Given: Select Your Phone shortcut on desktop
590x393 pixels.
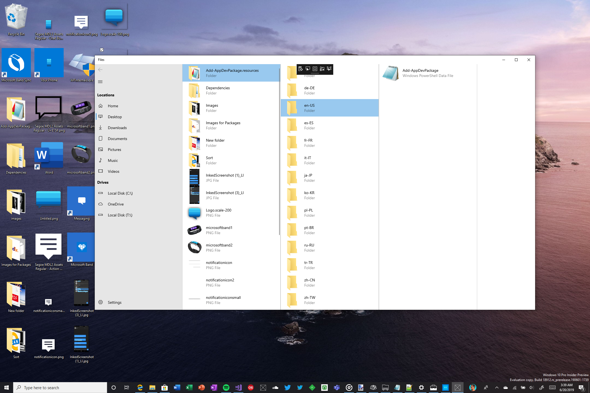Looking at the screenshot, I should [x=49, y=65].
